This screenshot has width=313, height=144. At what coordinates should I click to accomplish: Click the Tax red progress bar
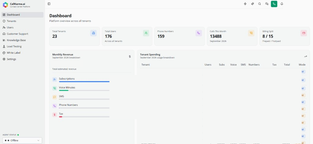pos(61,117)
